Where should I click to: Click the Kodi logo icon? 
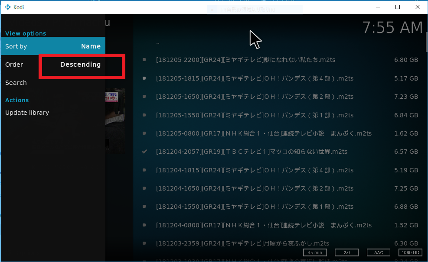(x=8, y=7)
